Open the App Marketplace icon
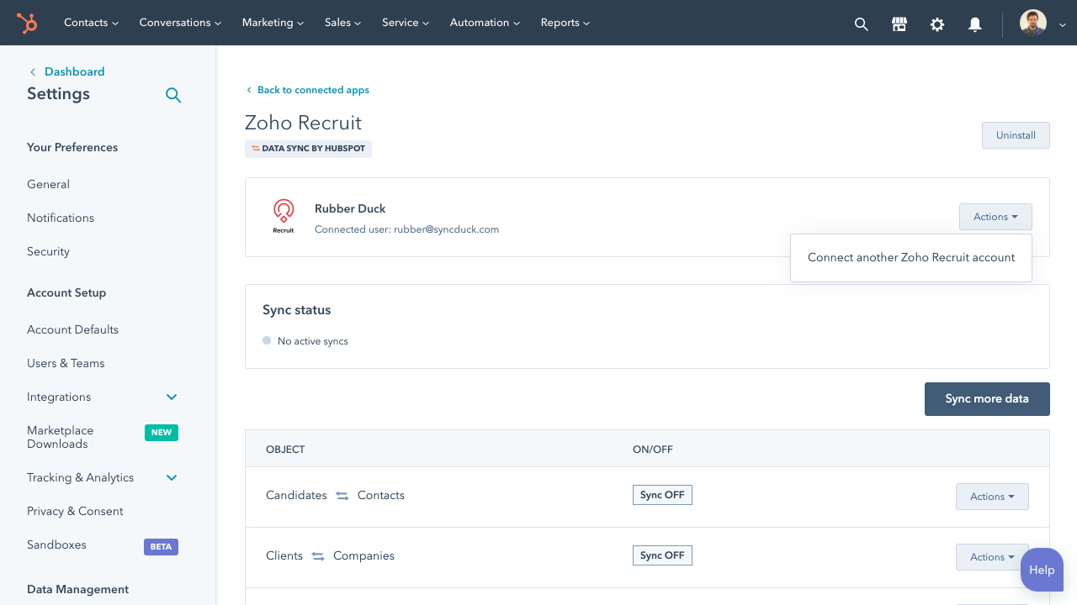Viewport: 1077px width, 605px height. click(899, 24)
